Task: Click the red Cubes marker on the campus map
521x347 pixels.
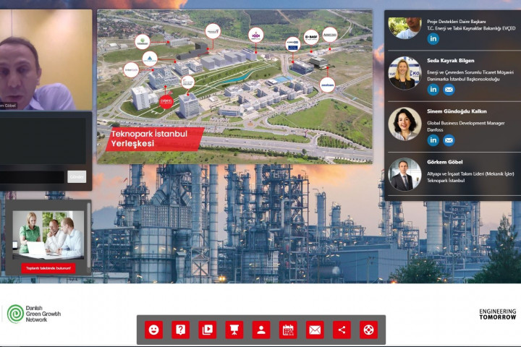Action: 166,101
